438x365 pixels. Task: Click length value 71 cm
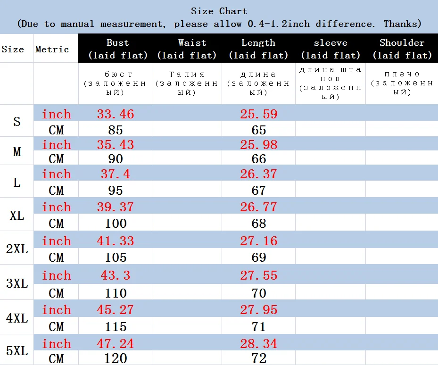pos(259,326)
